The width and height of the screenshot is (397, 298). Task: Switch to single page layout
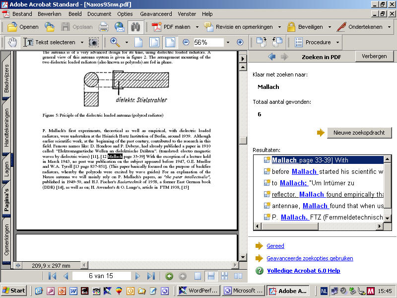tap(198, 276)
